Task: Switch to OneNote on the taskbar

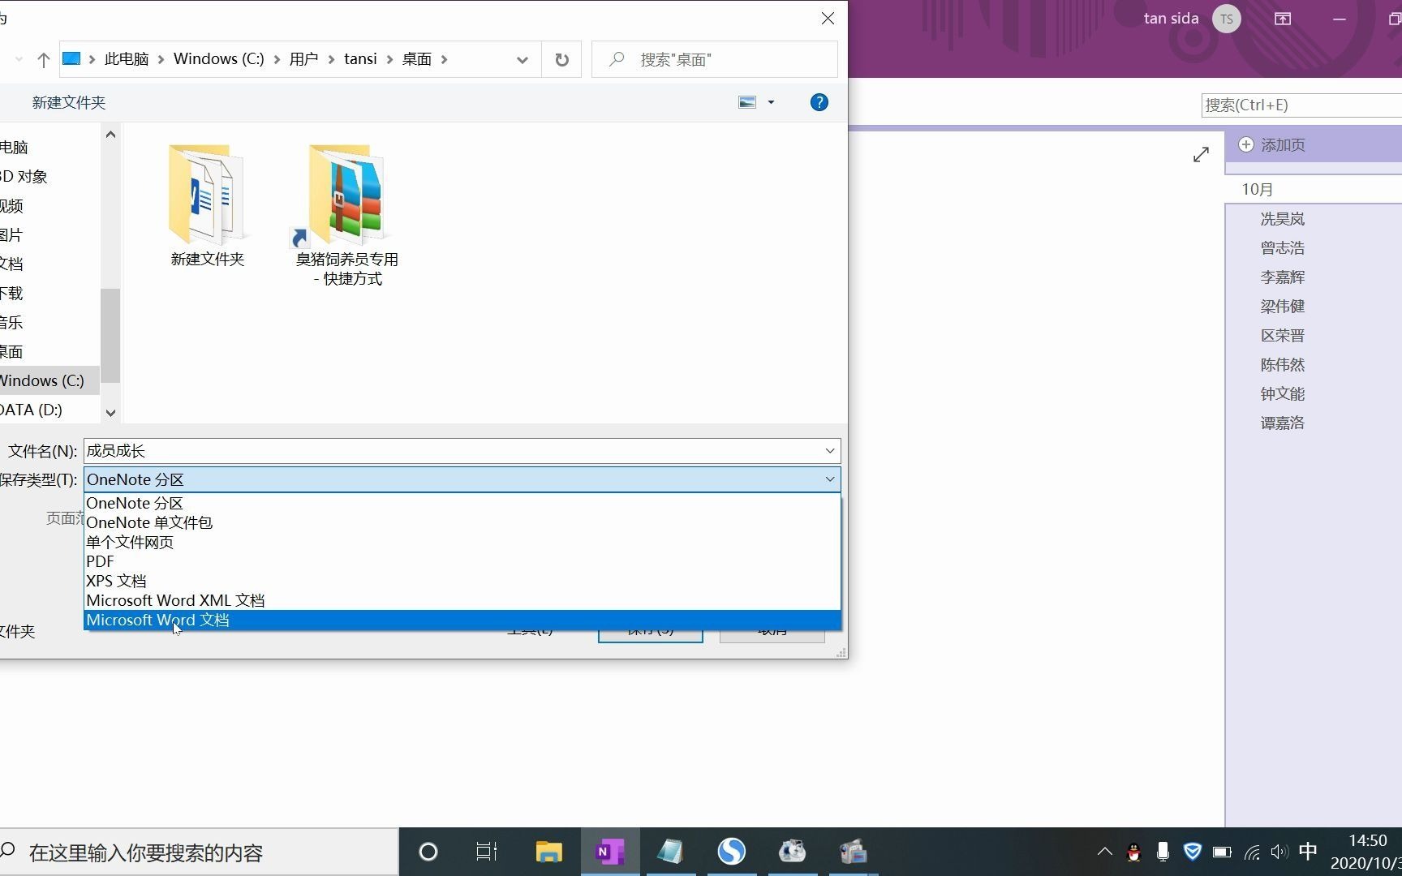Action: point(610,852)
